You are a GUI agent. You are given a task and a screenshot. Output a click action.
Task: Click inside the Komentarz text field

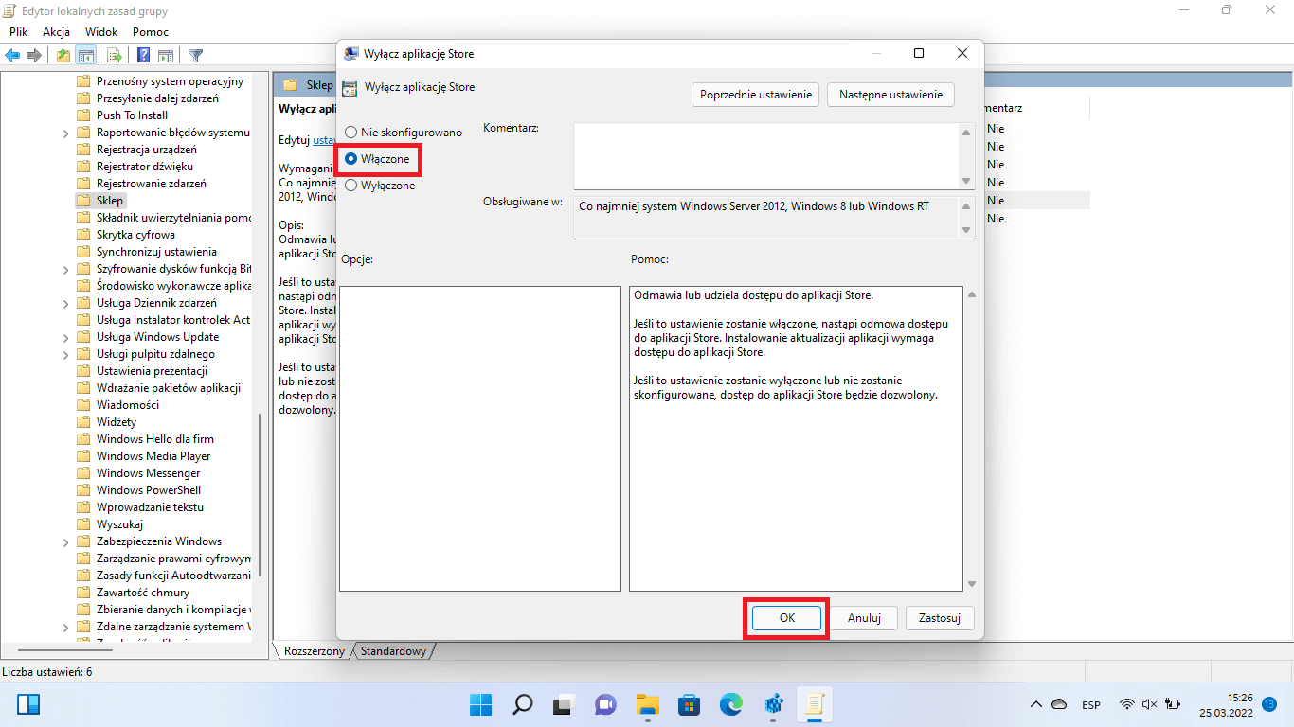tap(765, 156)
